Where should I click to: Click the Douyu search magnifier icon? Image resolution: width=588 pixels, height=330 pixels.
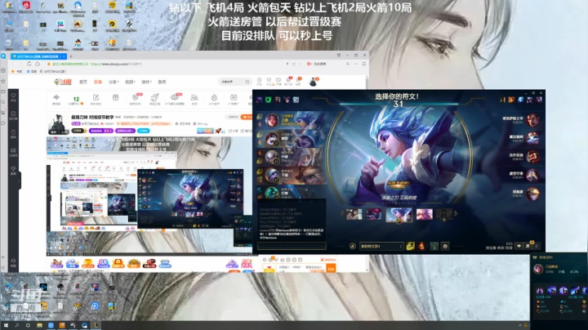click(x=247, y=82)
